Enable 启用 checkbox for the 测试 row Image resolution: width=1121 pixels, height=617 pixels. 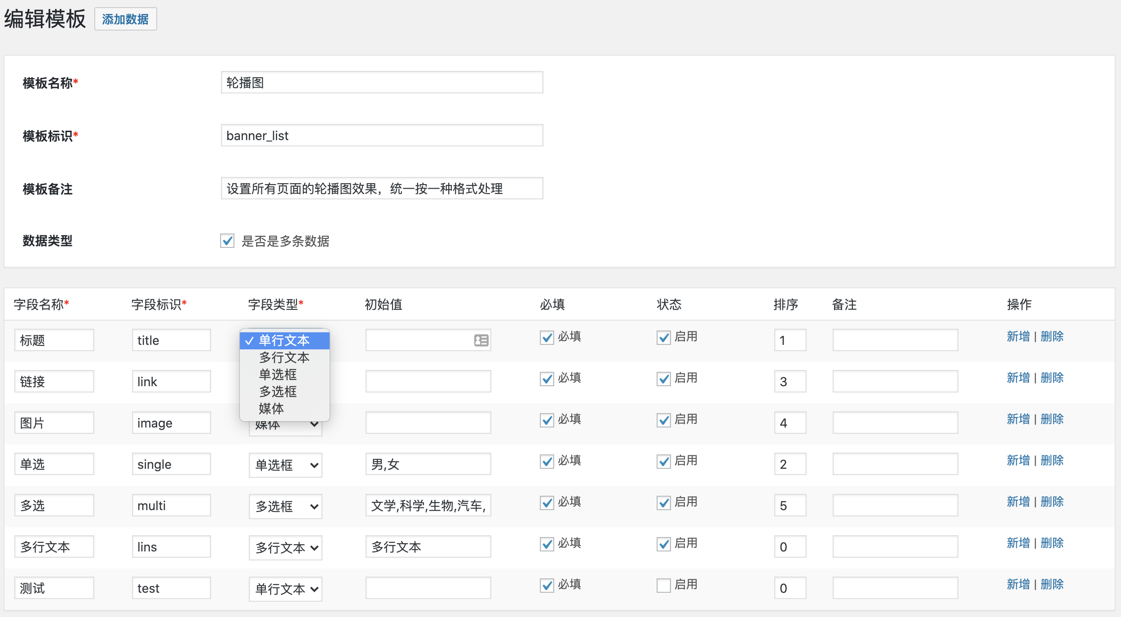click(x=663, y=585)
